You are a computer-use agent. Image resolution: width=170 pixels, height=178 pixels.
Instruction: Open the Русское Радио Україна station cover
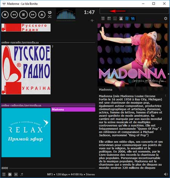[x=26, y=70]
